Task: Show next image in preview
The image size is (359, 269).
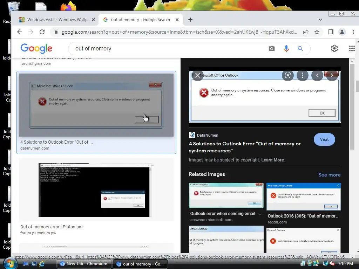Action: point(332,75)
